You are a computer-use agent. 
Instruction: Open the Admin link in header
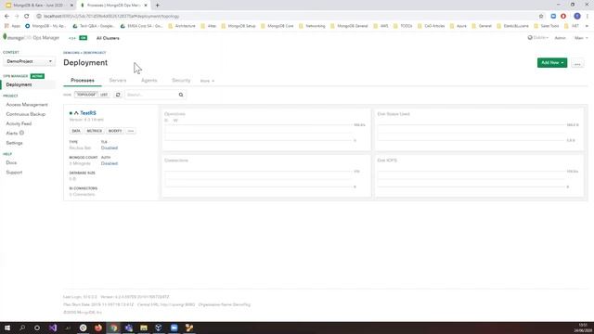coord(560,38)
